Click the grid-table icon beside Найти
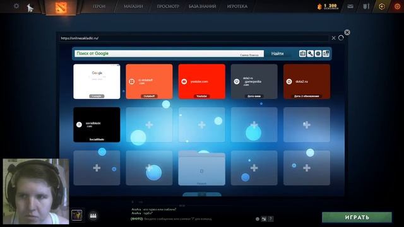This screenshot has width=404, height=227. 302,54
